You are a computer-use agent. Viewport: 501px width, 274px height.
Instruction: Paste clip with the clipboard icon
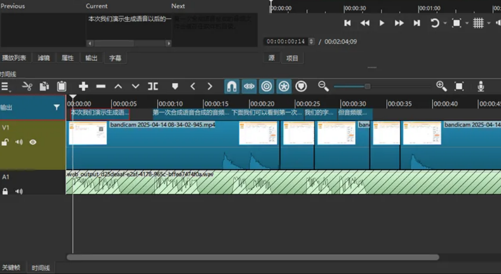pyautogui.click(x=62, y=86)
